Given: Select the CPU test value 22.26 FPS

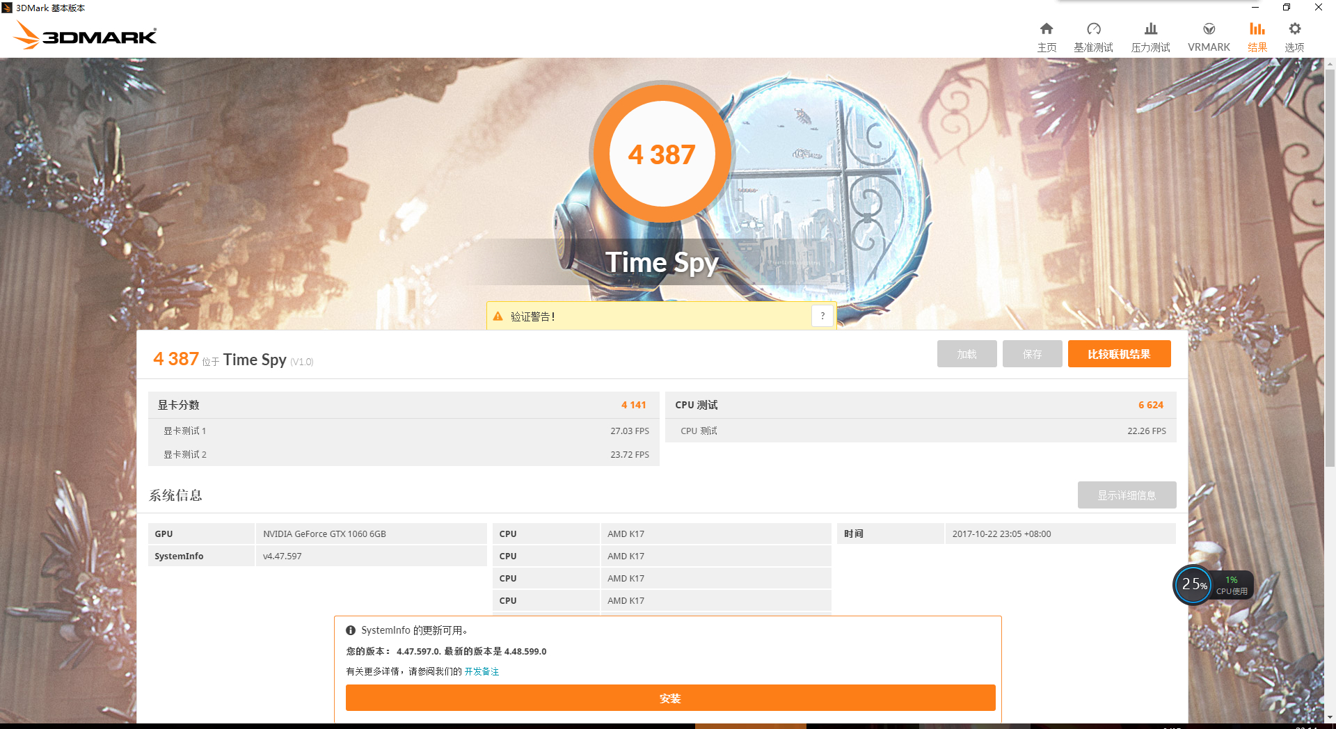Looking at the screenshot, I should tap(1147, 431).
